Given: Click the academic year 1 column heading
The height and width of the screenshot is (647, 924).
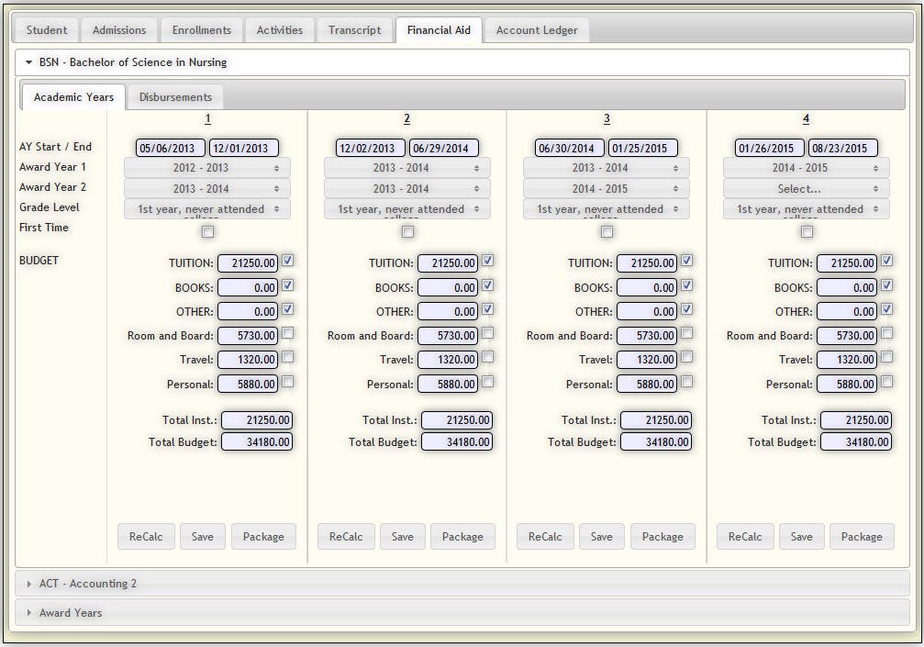Looking at the screenshot, I should tap(207, 119).
